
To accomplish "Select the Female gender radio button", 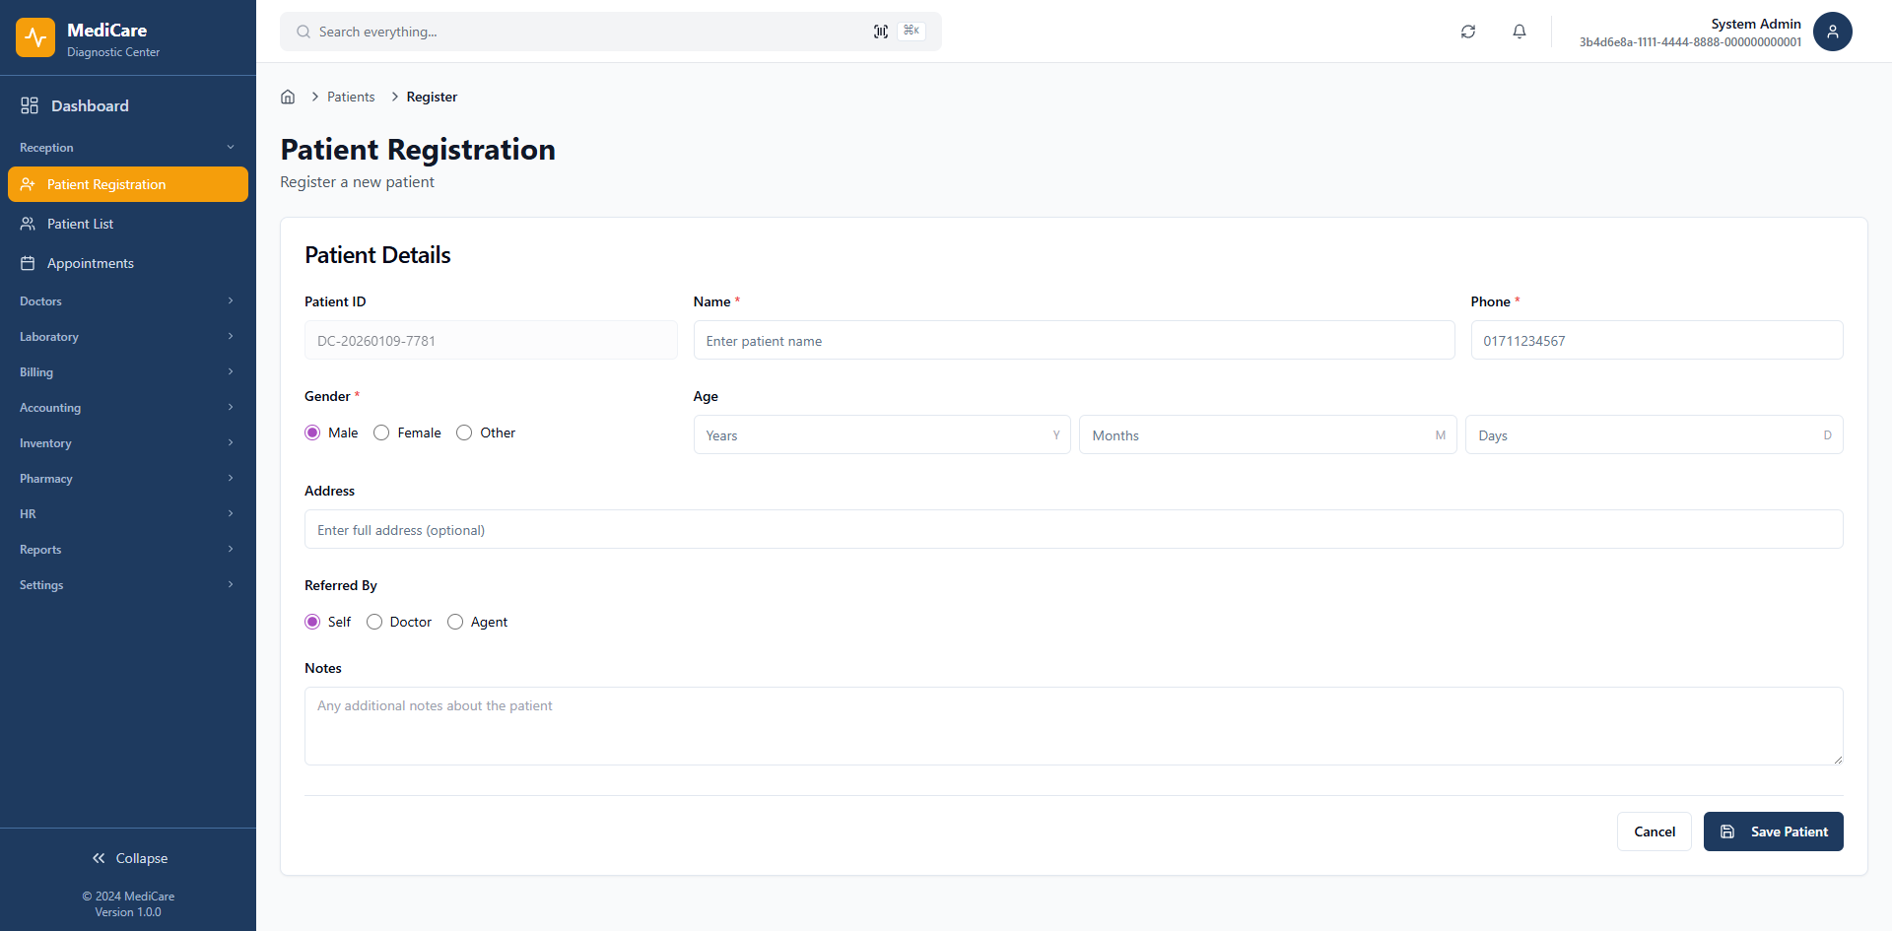I will click(381, 432).
